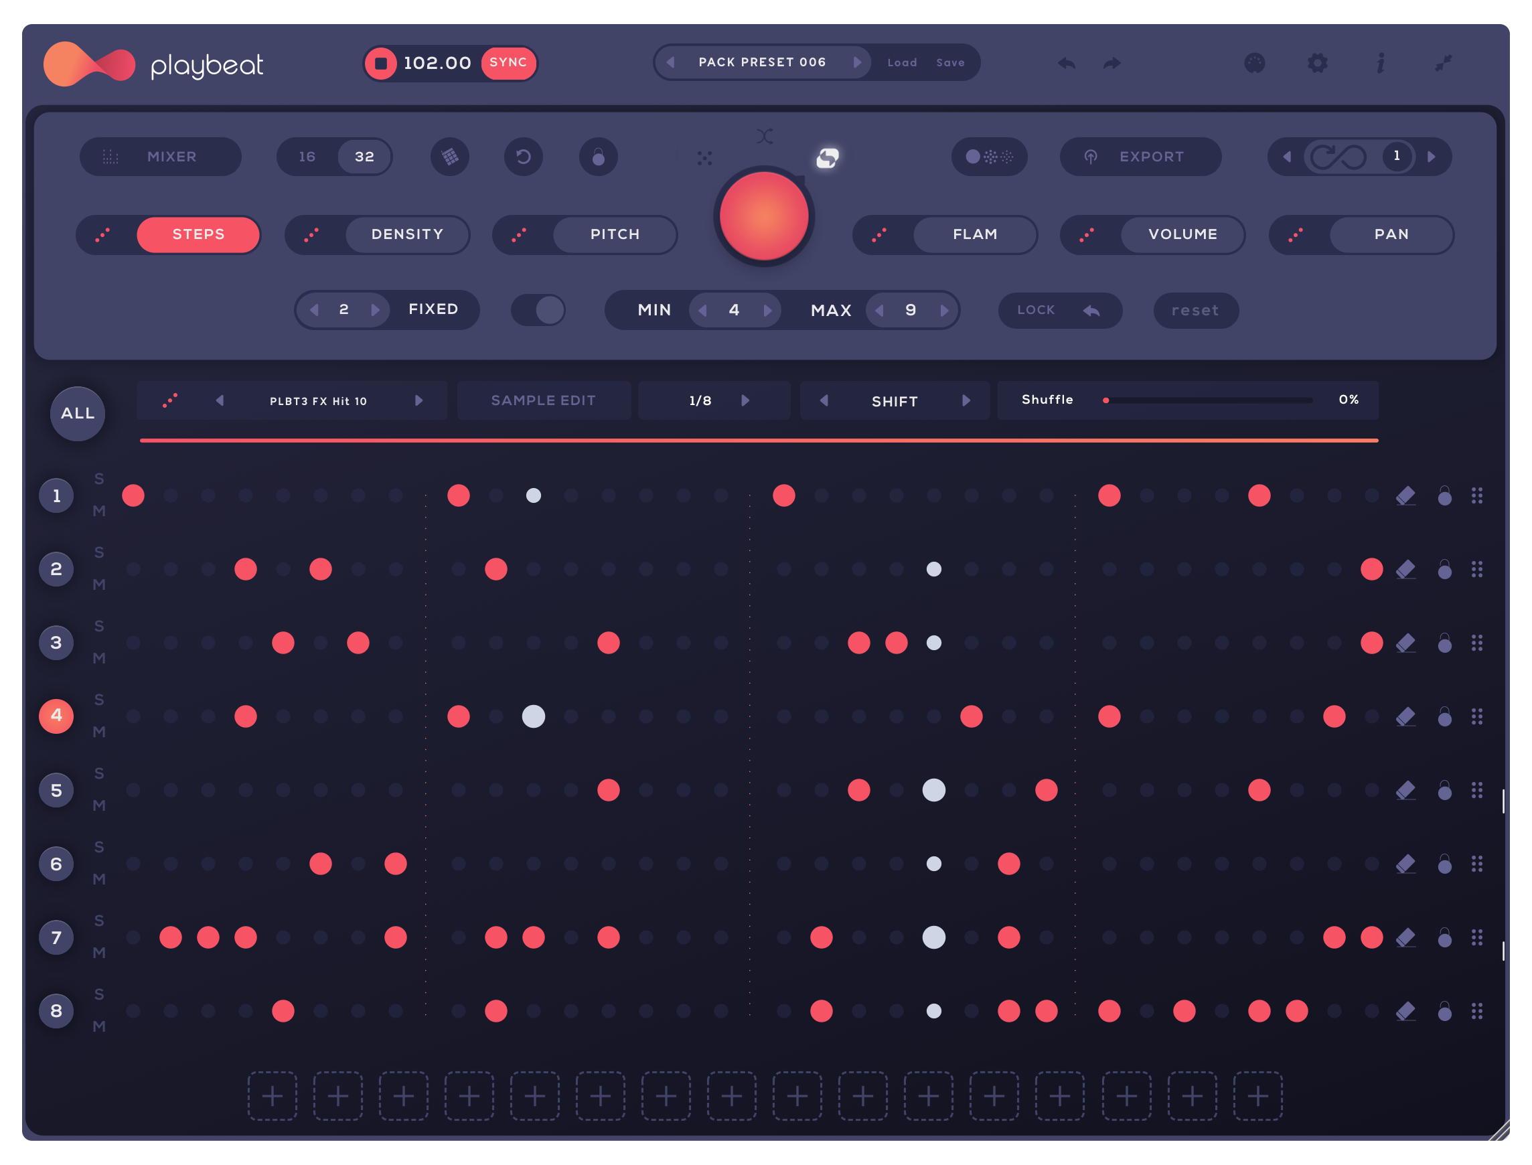Switch the grid length from 32 to 16
This screenshot has width=1532, height=1165.
308,157
